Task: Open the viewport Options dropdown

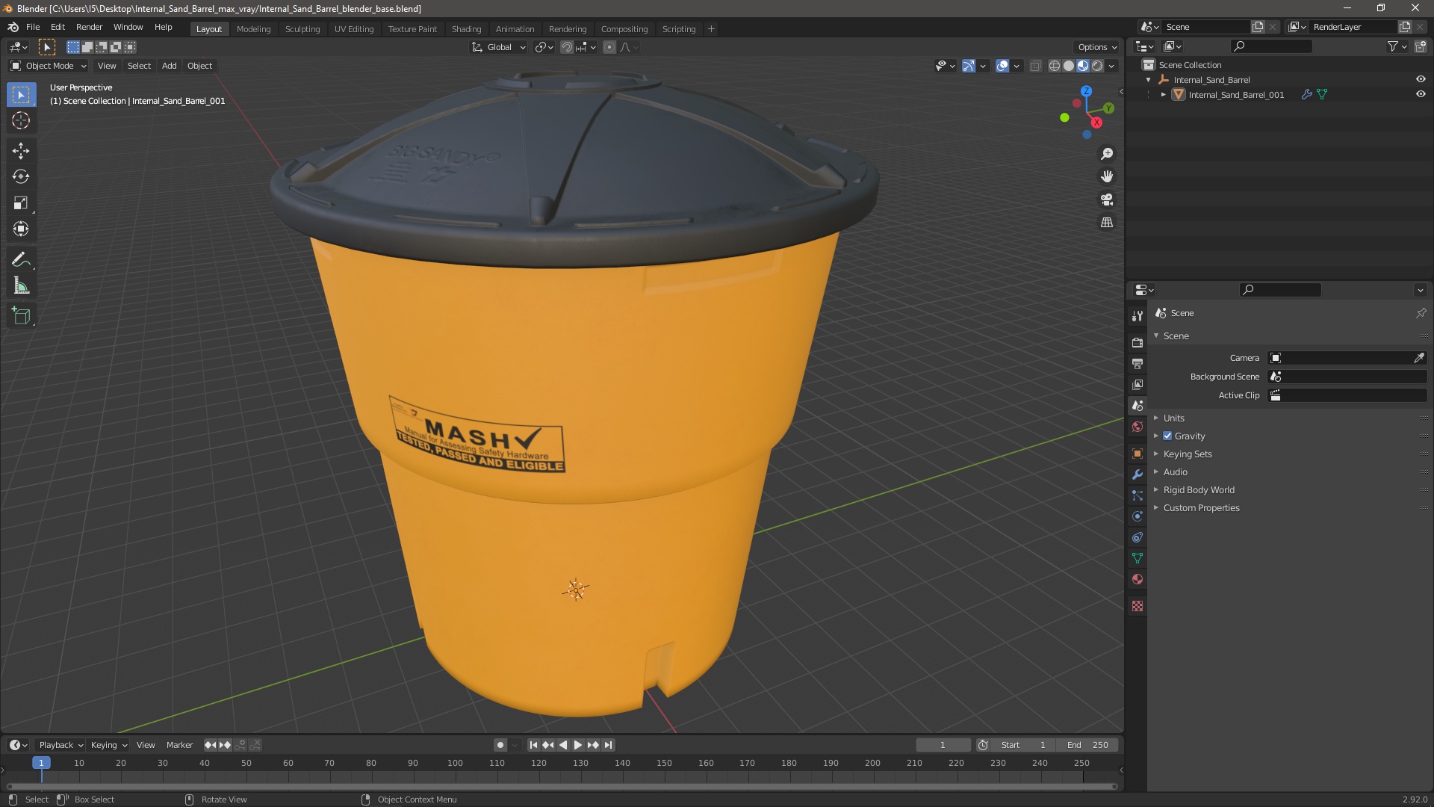Action: click(1096, 47)
